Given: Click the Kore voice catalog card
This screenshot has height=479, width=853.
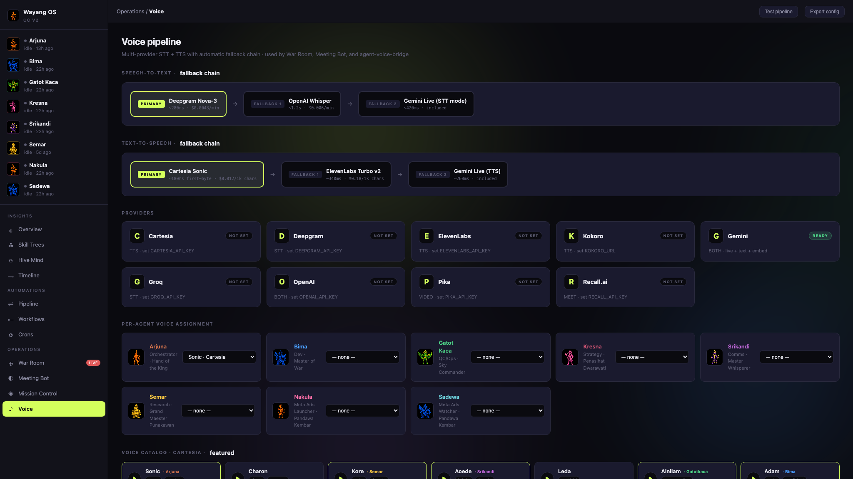Looking at the screenshot, I should click(x=377, y=471).
